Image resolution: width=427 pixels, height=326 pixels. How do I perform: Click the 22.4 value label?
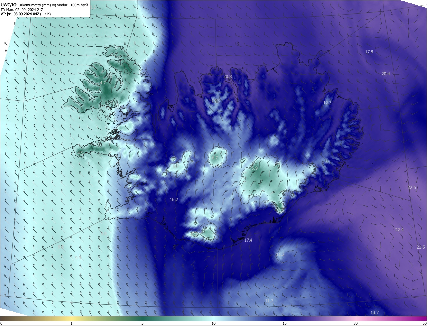point(399,230)
